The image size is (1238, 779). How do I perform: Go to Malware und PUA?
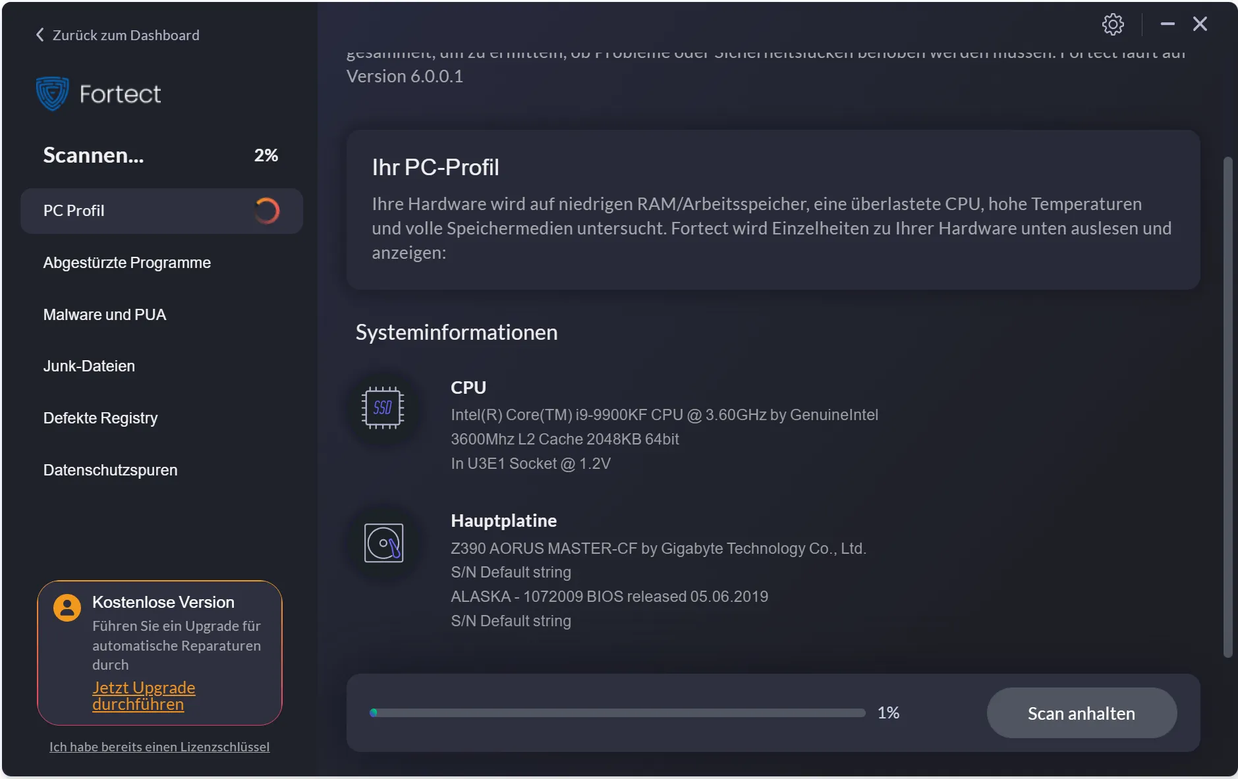pos(105,315)
